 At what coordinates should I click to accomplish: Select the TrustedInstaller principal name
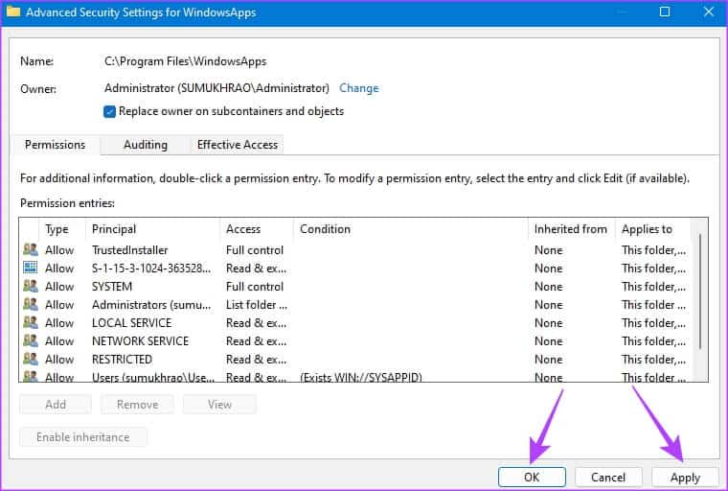click(129, 250)
